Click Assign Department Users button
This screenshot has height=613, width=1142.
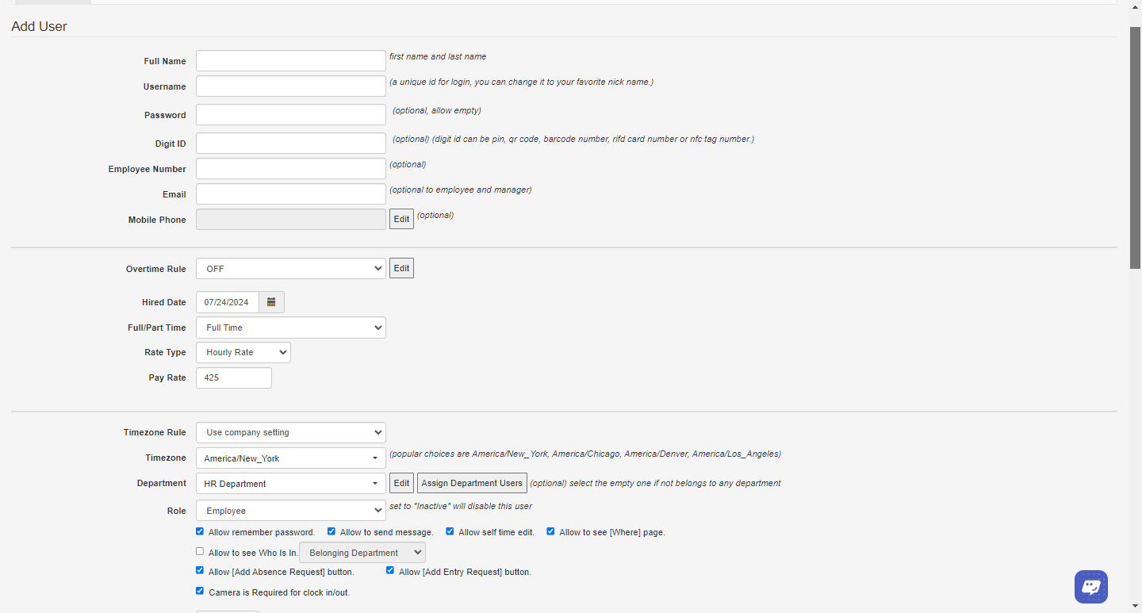click(x=472, y=483)
